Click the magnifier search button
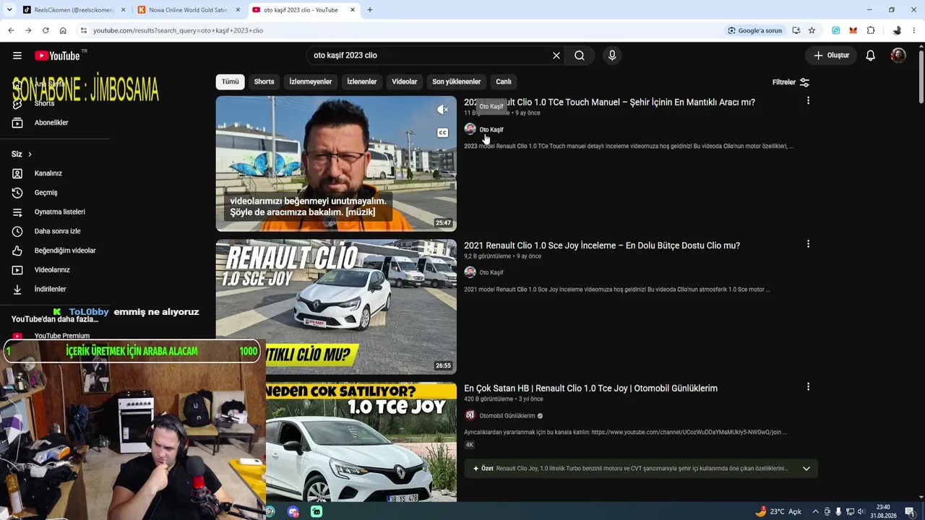Viewport: 925px width, 520px height. [x=580, y=56]
